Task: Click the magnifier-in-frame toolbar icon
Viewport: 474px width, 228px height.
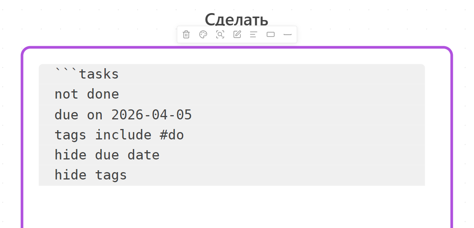Action: click(x=220, y=34)
